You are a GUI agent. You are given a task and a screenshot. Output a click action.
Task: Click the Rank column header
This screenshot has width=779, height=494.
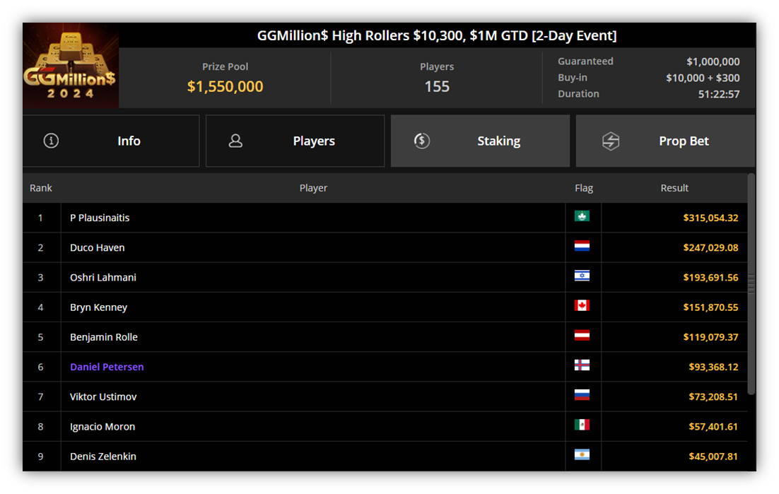point(41,188)
